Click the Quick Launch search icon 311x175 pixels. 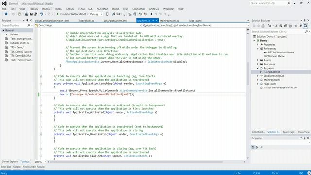(289, 3)
